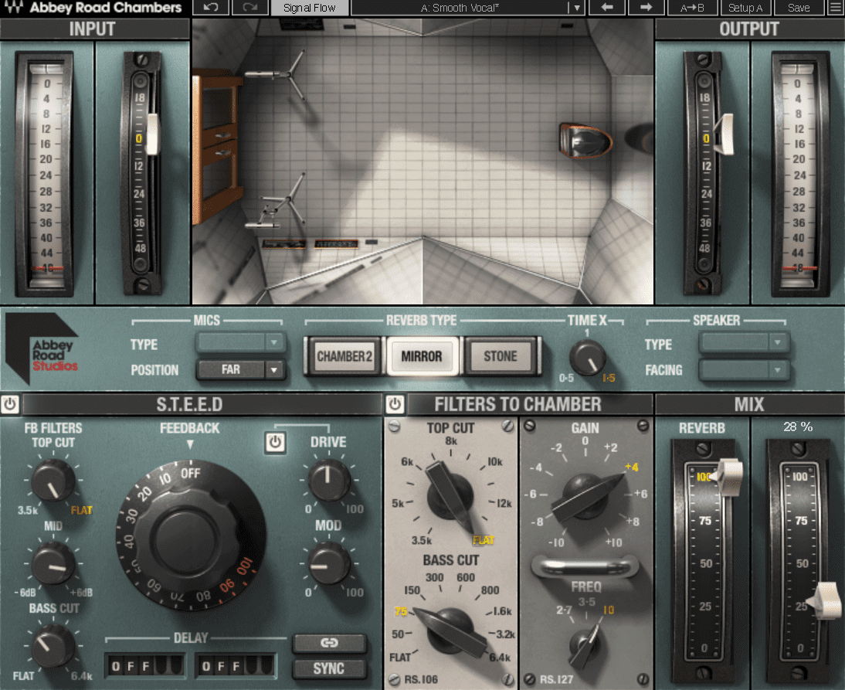Screen dimensions: 845x690
Task: Click the MOD knob
Action: 329,564
